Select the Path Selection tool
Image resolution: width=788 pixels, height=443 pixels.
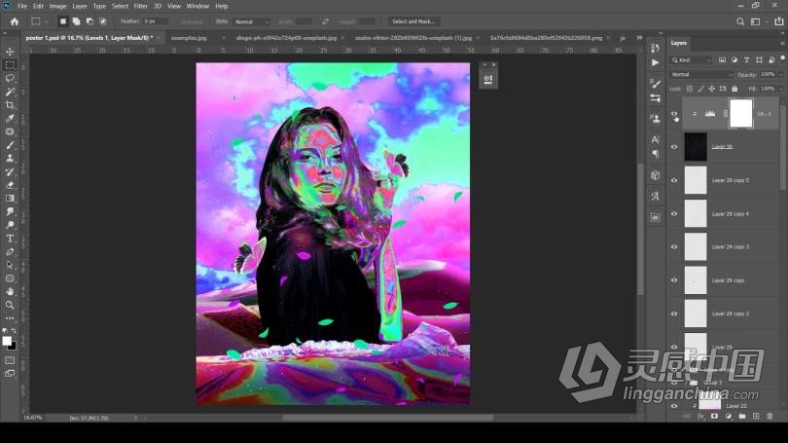click(10, 265)
